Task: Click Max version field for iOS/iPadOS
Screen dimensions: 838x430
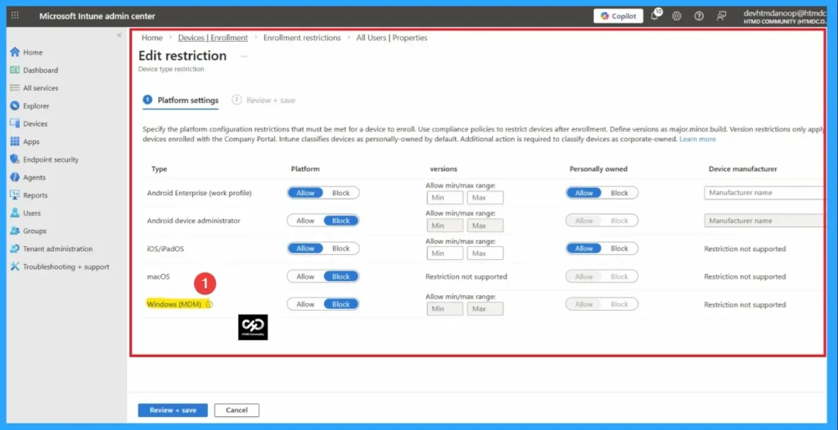Action: (485, 253)
